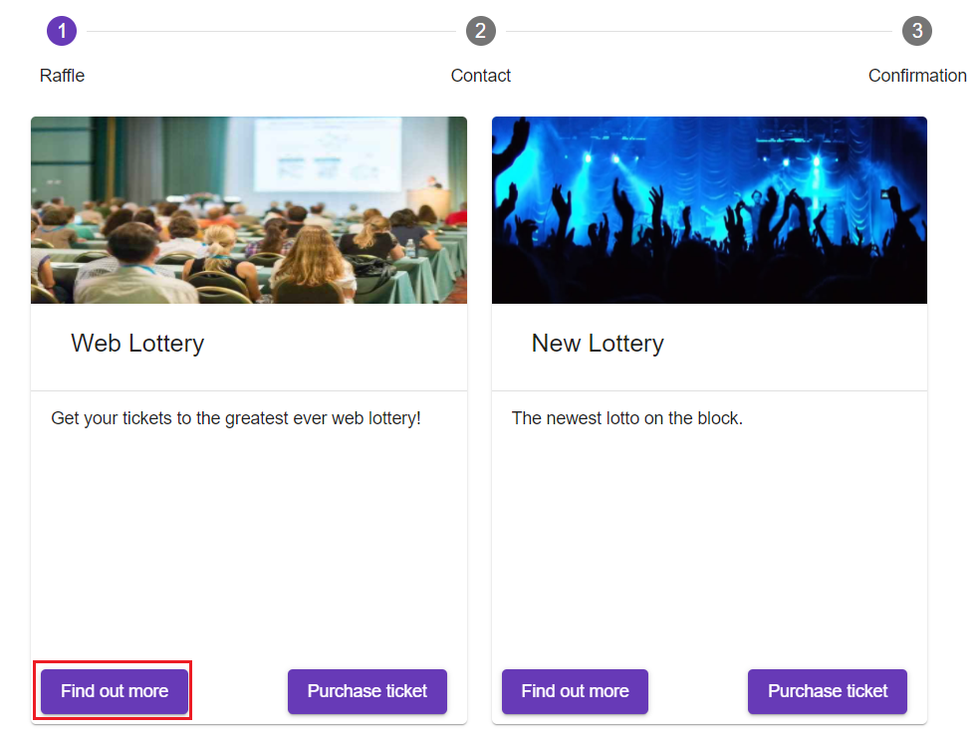Screen dimensions: 975x732
Task: Click the Web Lottery card title
Action: 137,344
